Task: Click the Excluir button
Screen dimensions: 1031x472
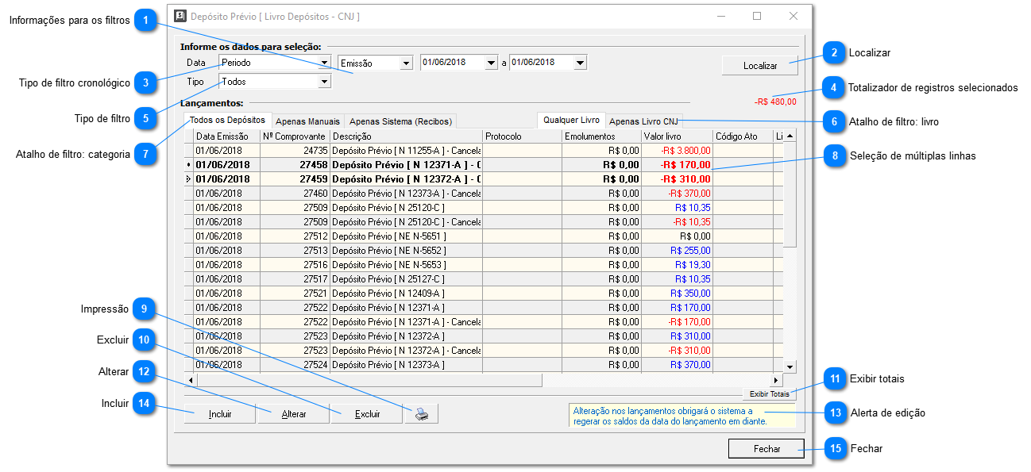Action: click(367, 413)
